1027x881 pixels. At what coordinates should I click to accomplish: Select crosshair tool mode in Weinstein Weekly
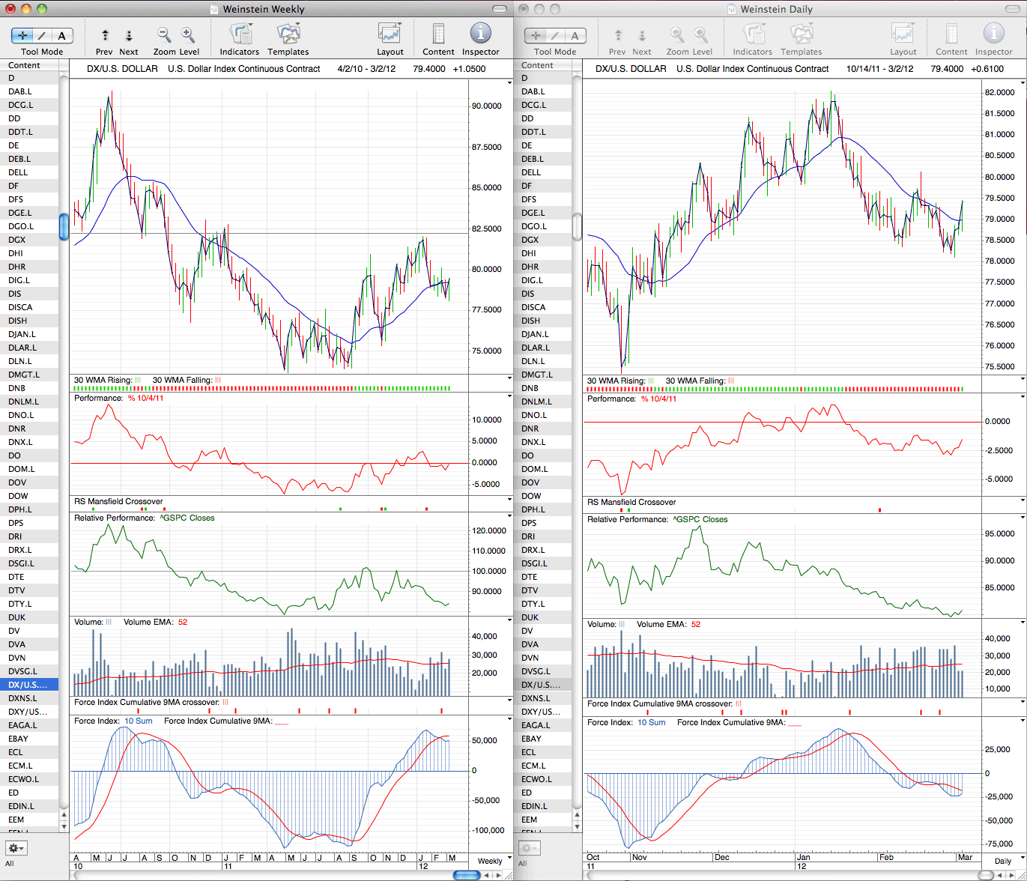point(24,35)
